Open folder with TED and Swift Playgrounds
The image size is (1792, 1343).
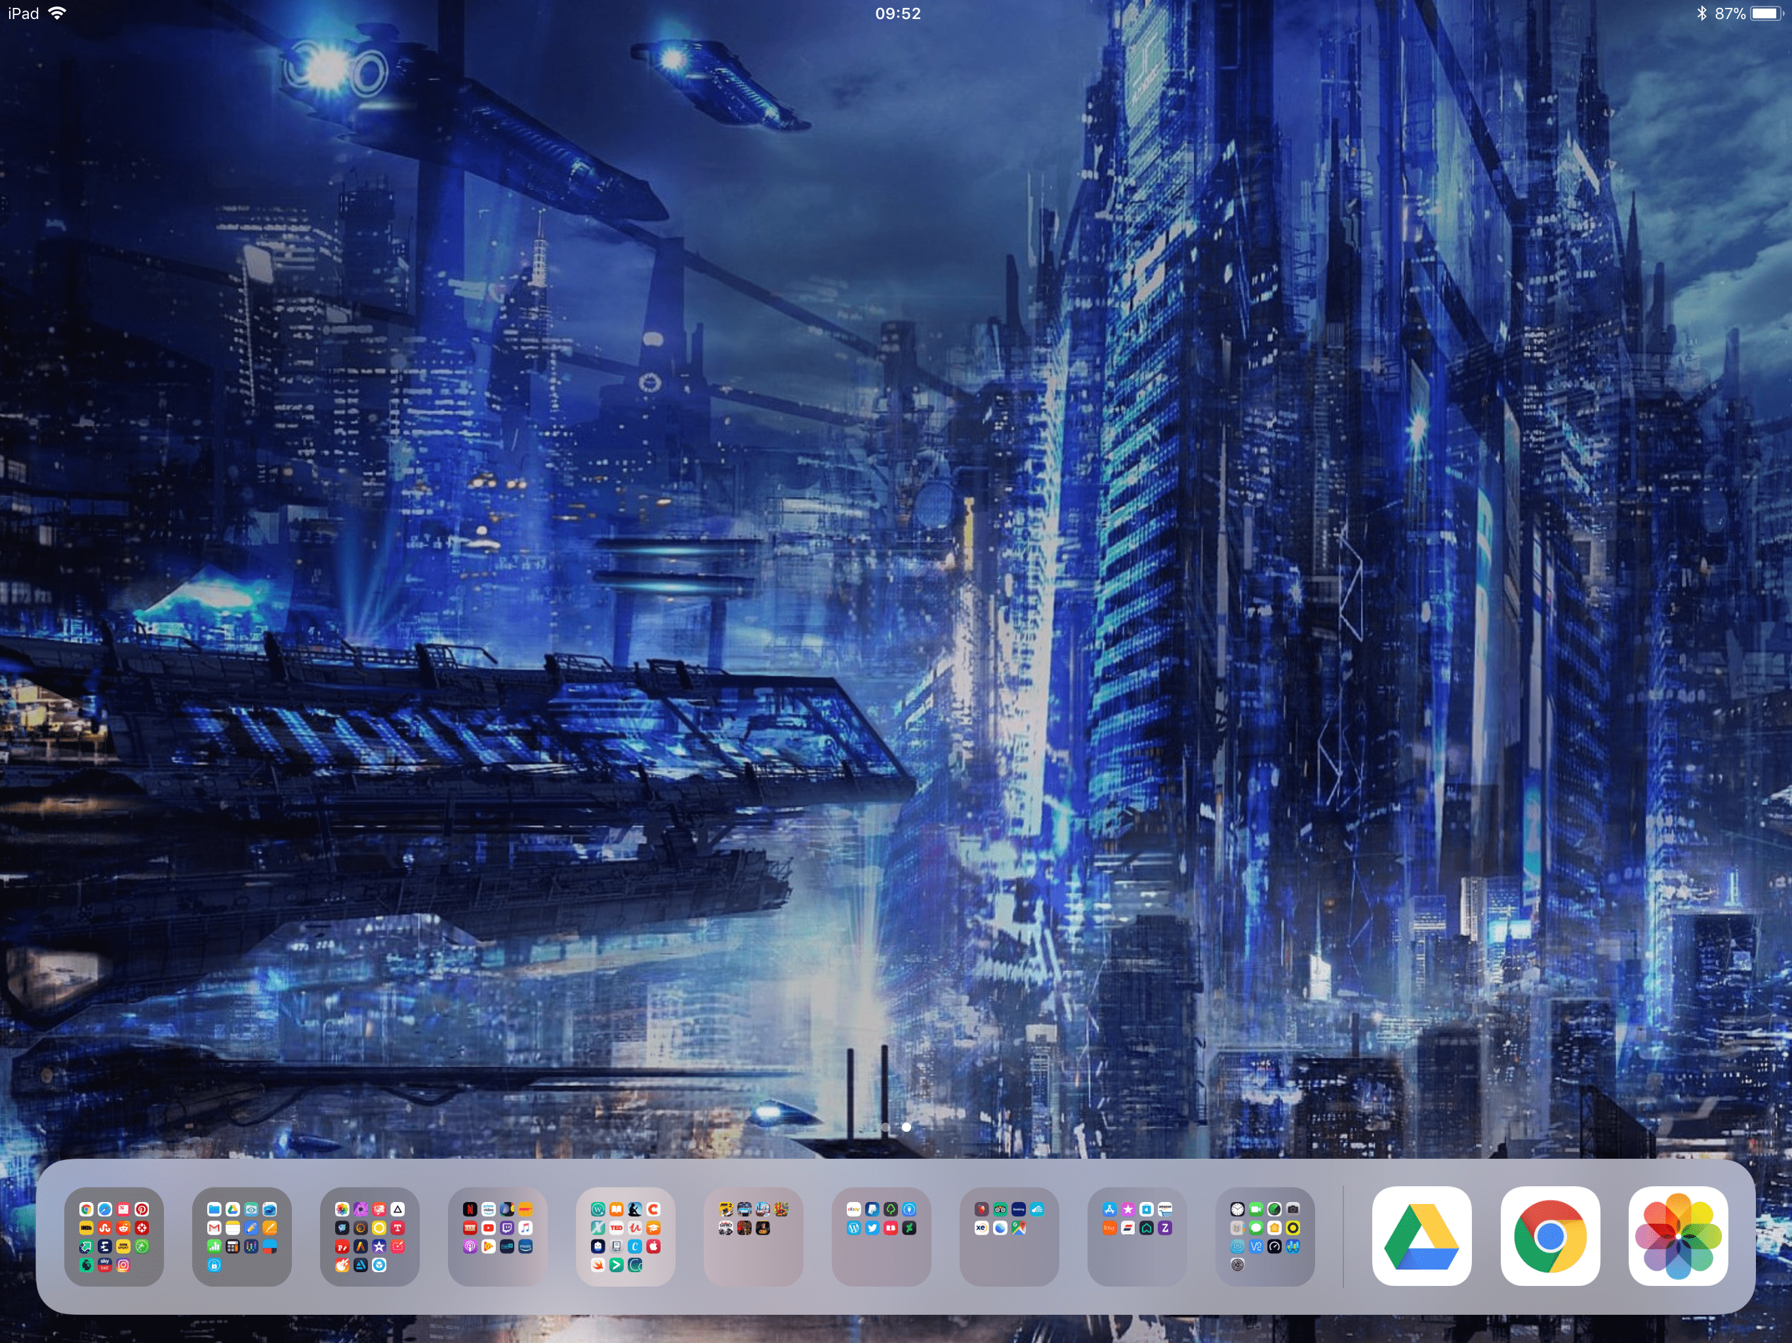(x=625, y=1236)
